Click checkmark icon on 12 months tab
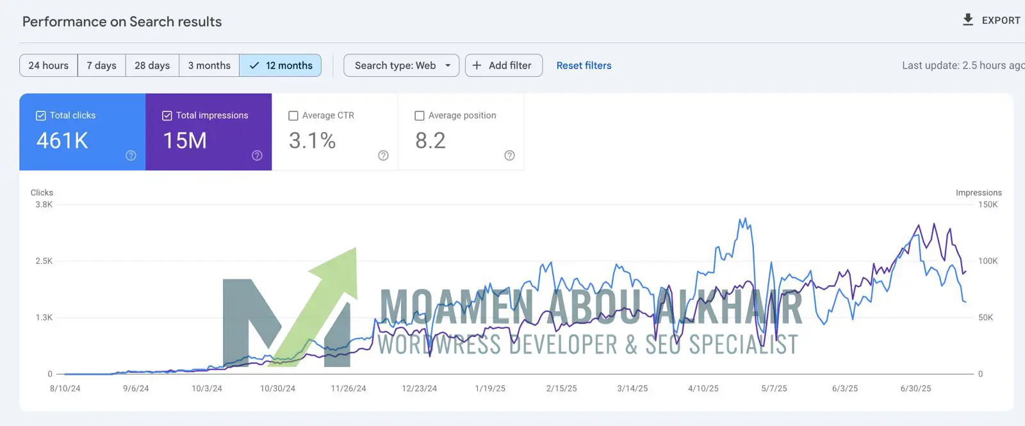Viewport: 1025px width, 426px height. [254, 65]
